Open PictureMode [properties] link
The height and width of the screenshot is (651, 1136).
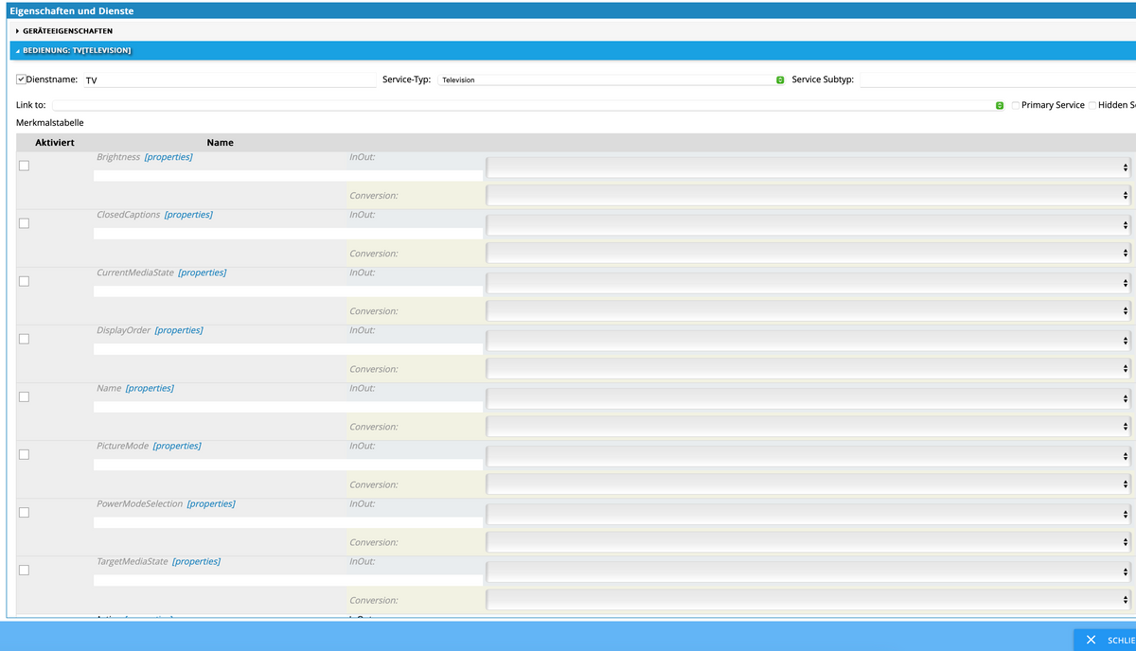[x=177, y=446]
